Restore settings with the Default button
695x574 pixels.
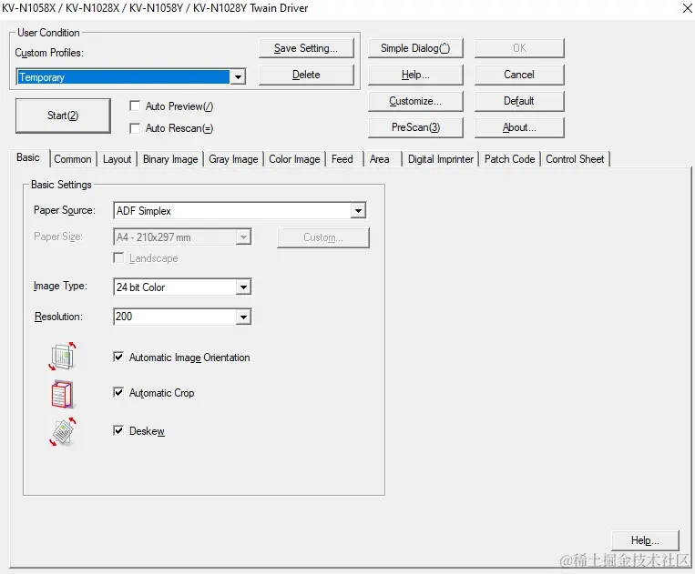(519, 101)
